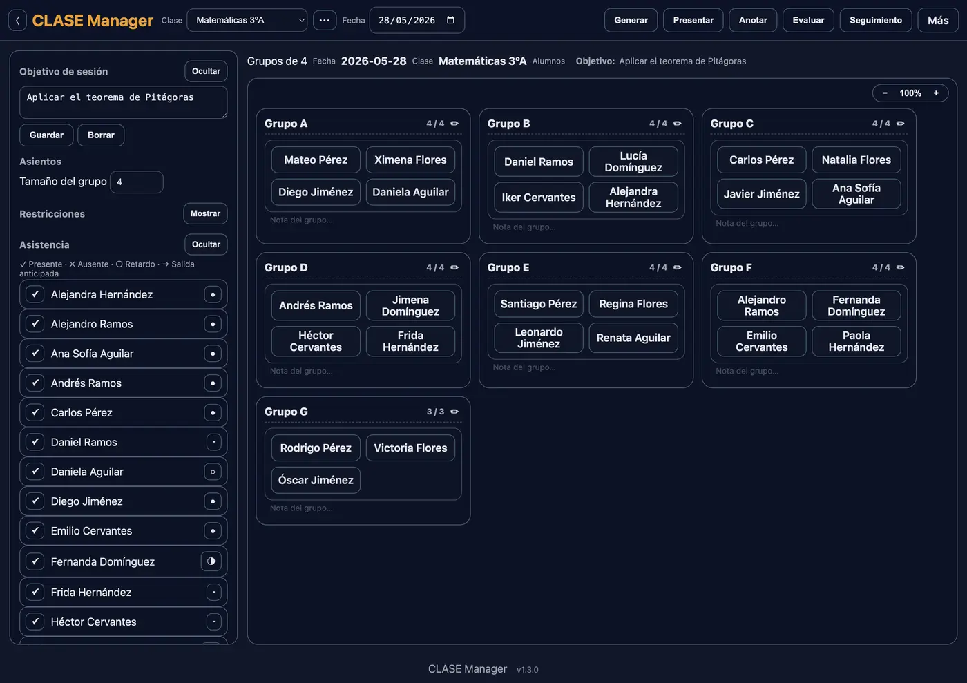Focus the session objective text area

[123, 102]
